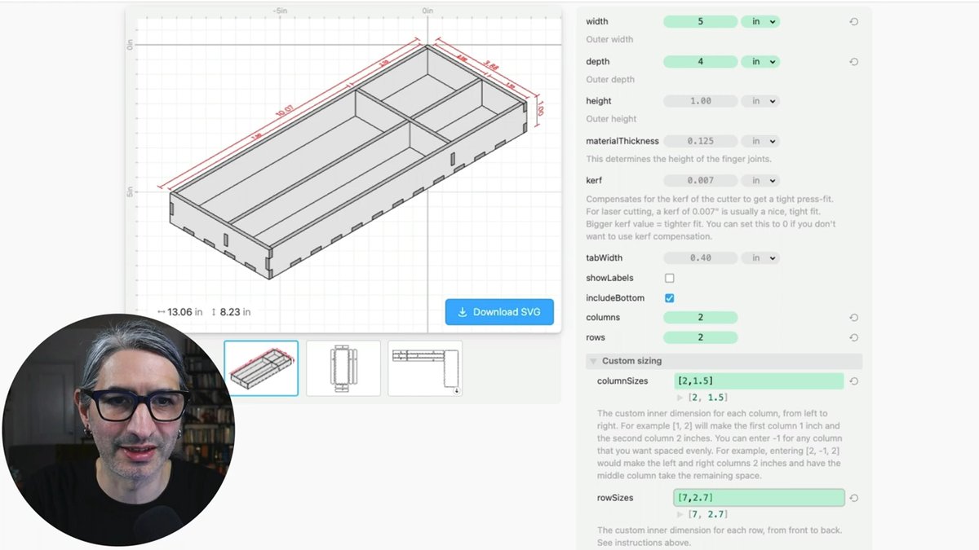Image resolution: width=979 pixels, height=550 pixels.
Task: Open the tabWidth unit dropdown
Action: click(760, 258)
